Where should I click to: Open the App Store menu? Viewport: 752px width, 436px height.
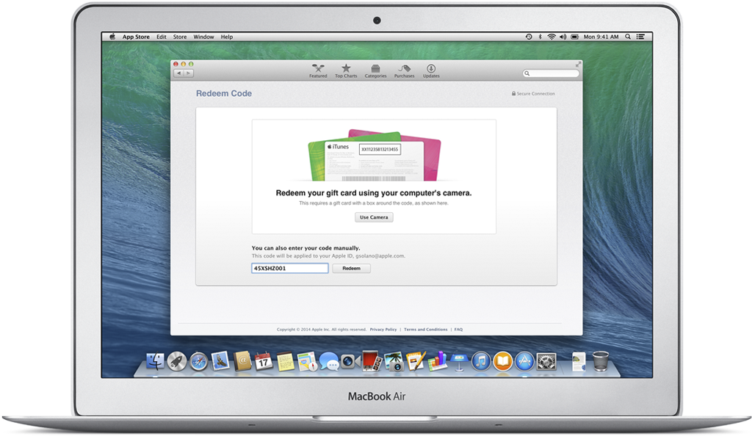[x=136, y=37]
